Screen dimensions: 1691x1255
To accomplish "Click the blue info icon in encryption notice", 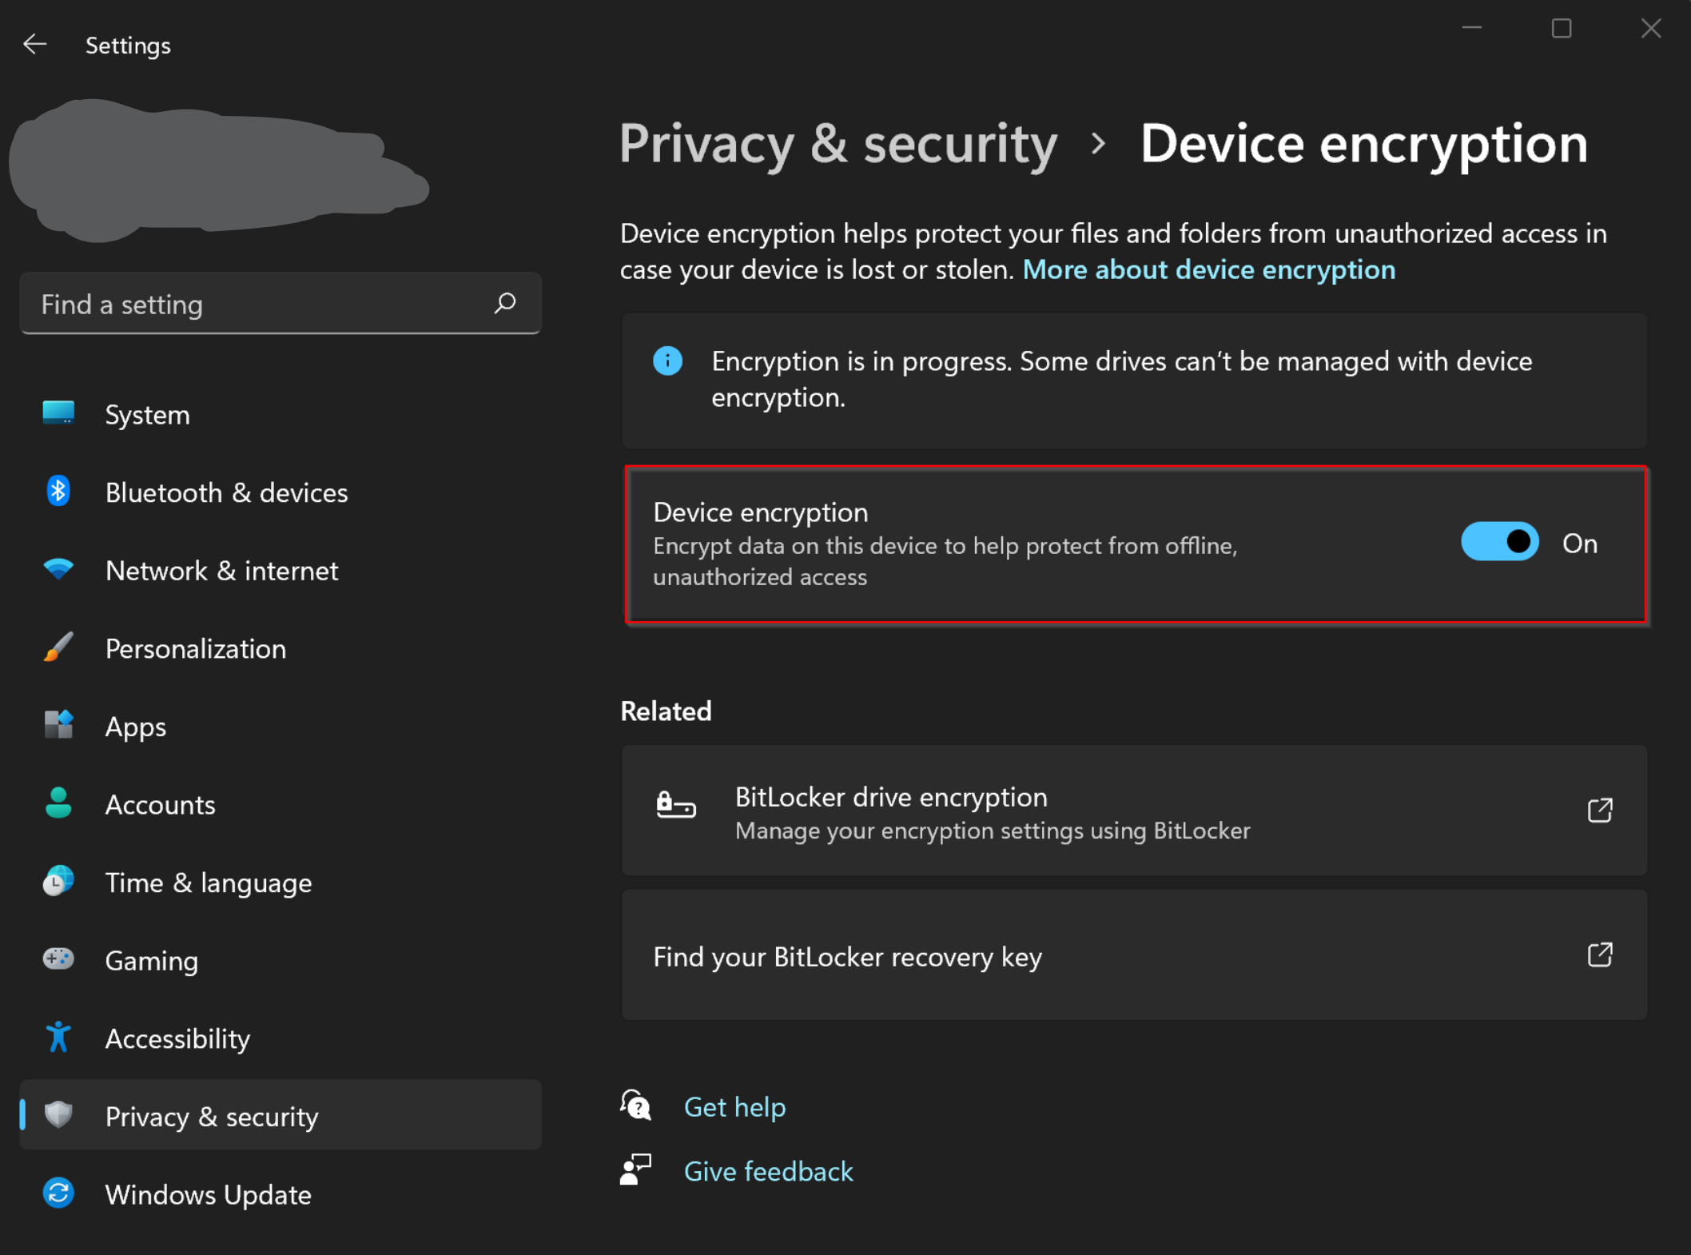I will (x=667, y=361).
